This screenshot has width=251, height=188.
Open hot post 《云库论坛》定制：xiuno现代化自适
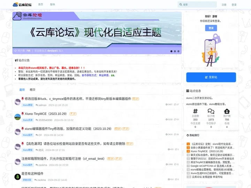[x=212, y=144]
